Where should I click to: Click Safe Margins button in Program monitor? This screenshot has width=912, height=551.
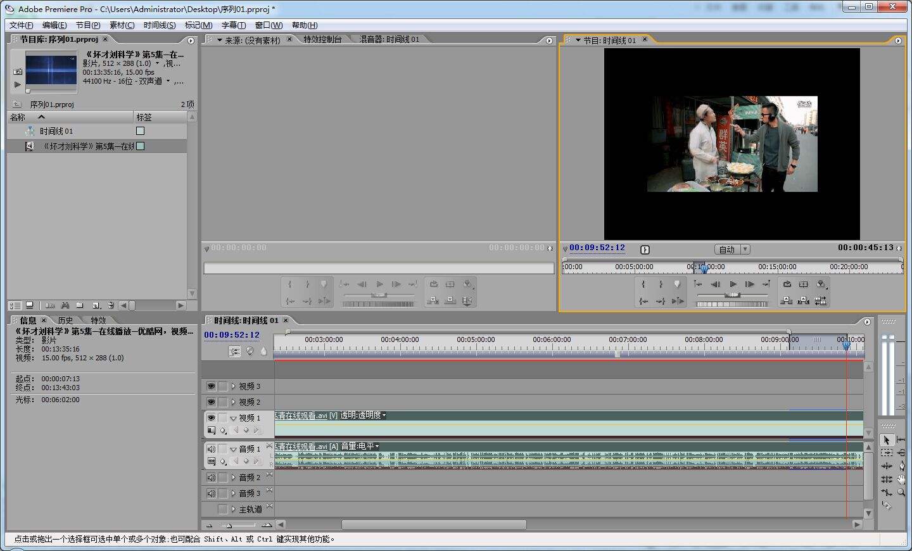pyautogui.click(x=804, y=284)
